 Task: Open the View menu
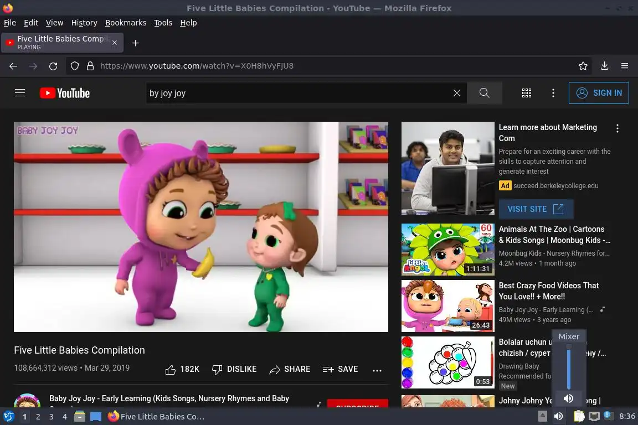[x=54, y=23]
